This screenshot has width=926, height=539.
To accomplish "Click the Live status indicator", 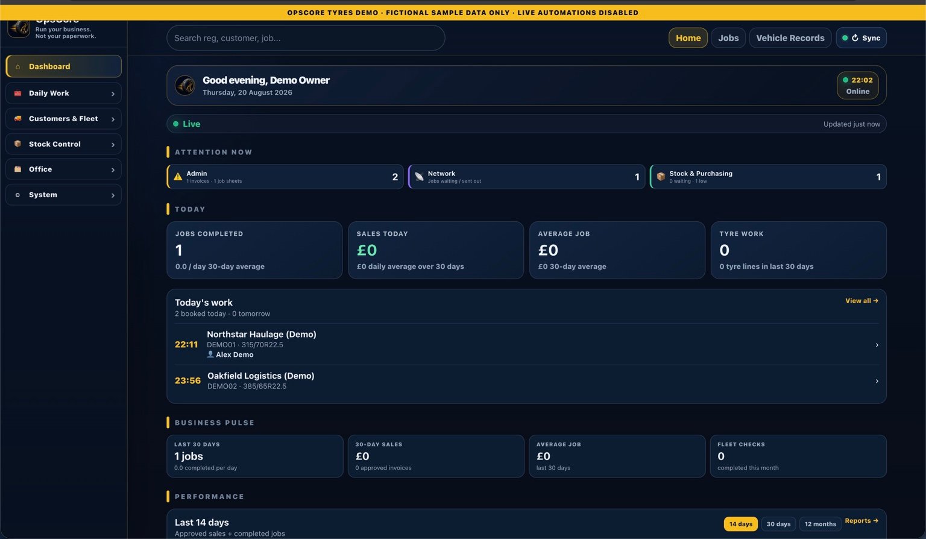I will [187, 124].
